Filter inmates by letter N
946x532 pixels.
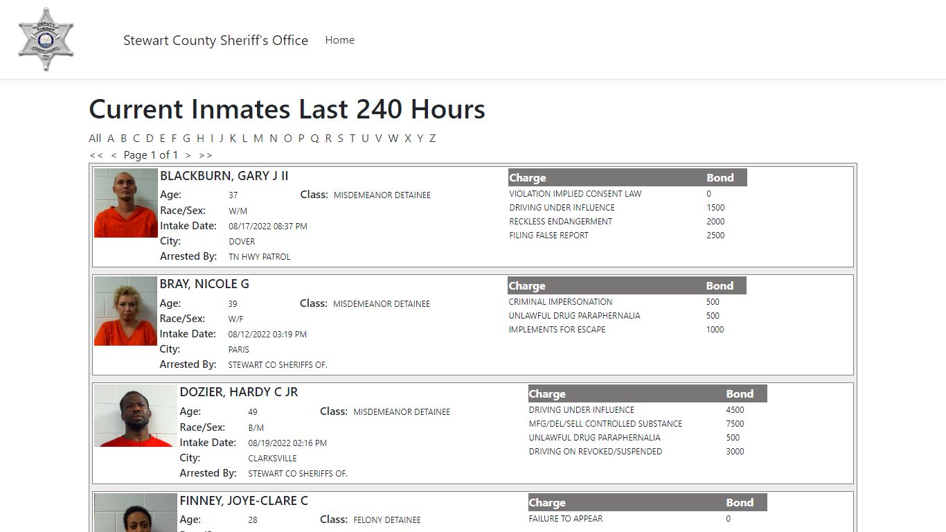274,138
